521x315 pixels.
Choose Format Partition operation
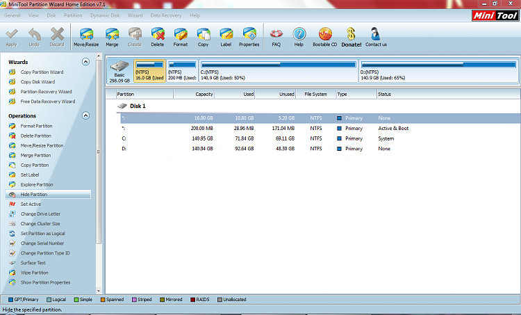(x=36, y=126)
